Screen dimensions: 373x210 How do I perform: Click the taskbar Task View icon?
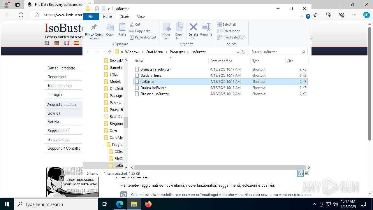105,204
